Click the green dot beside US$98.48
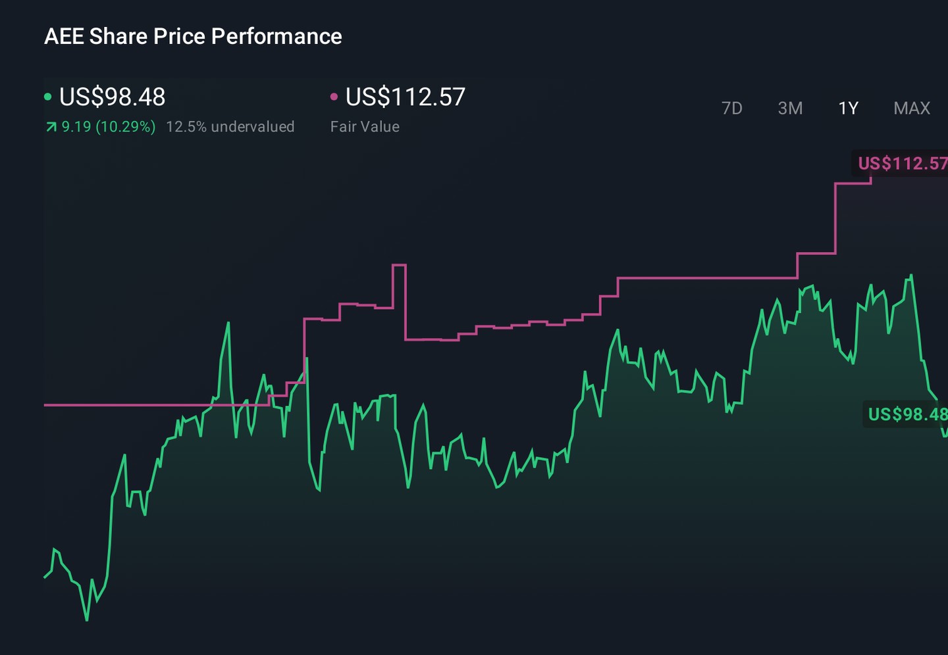This screenshot has width=948, height=655. [47, 97]
